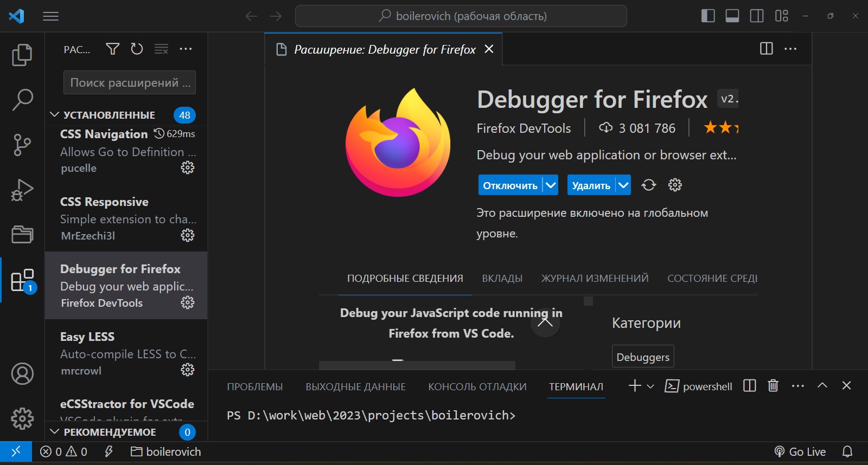
Task: Open the project folders icon in activity bar
Action: tap(22, 235)
